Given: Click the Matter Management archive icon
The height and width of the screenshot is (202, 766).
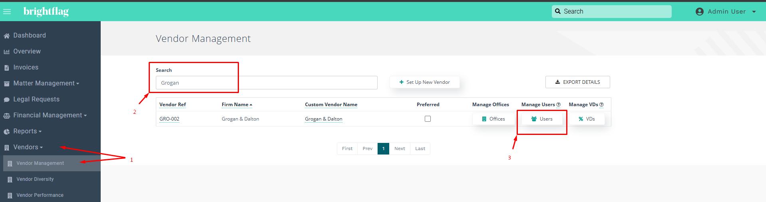Looking at the screenshot, I should pos(6,84).
